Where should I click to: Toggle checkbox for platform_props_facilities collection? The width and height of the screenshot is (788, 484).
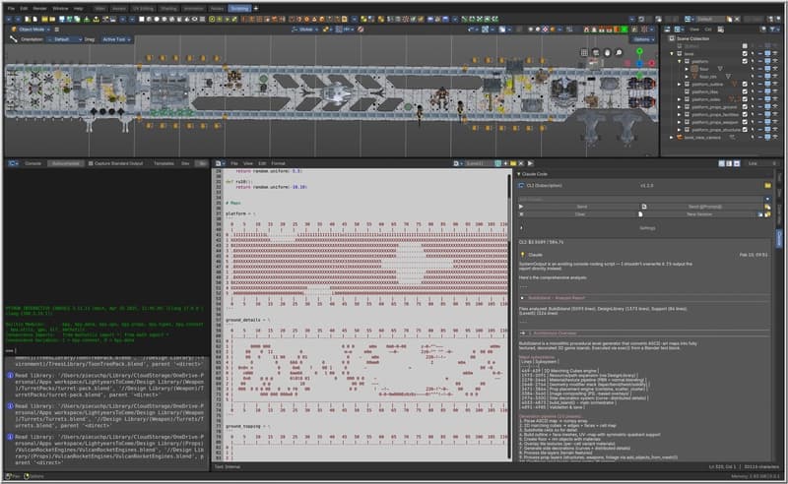tap(745, 114)
